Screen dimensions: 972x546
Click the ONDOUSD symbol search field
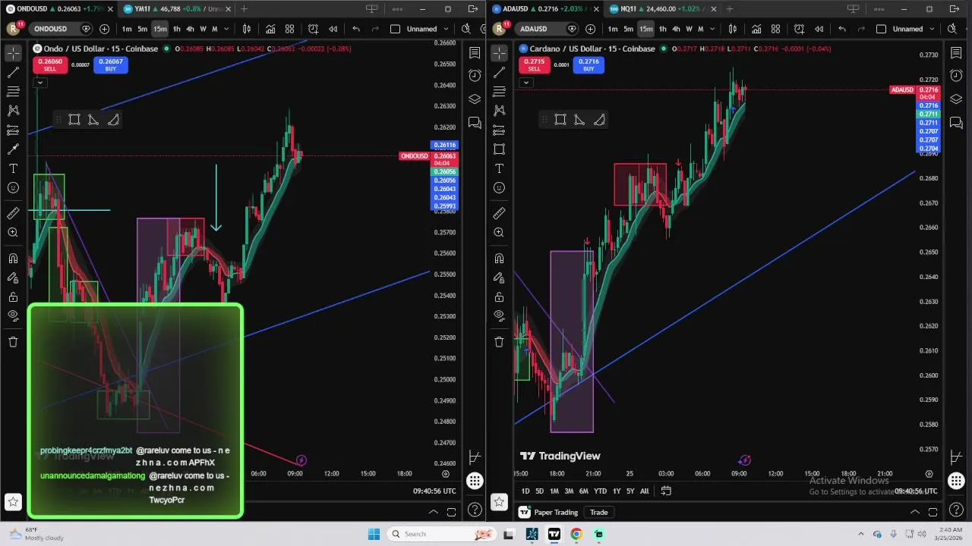tap(62, 29)
